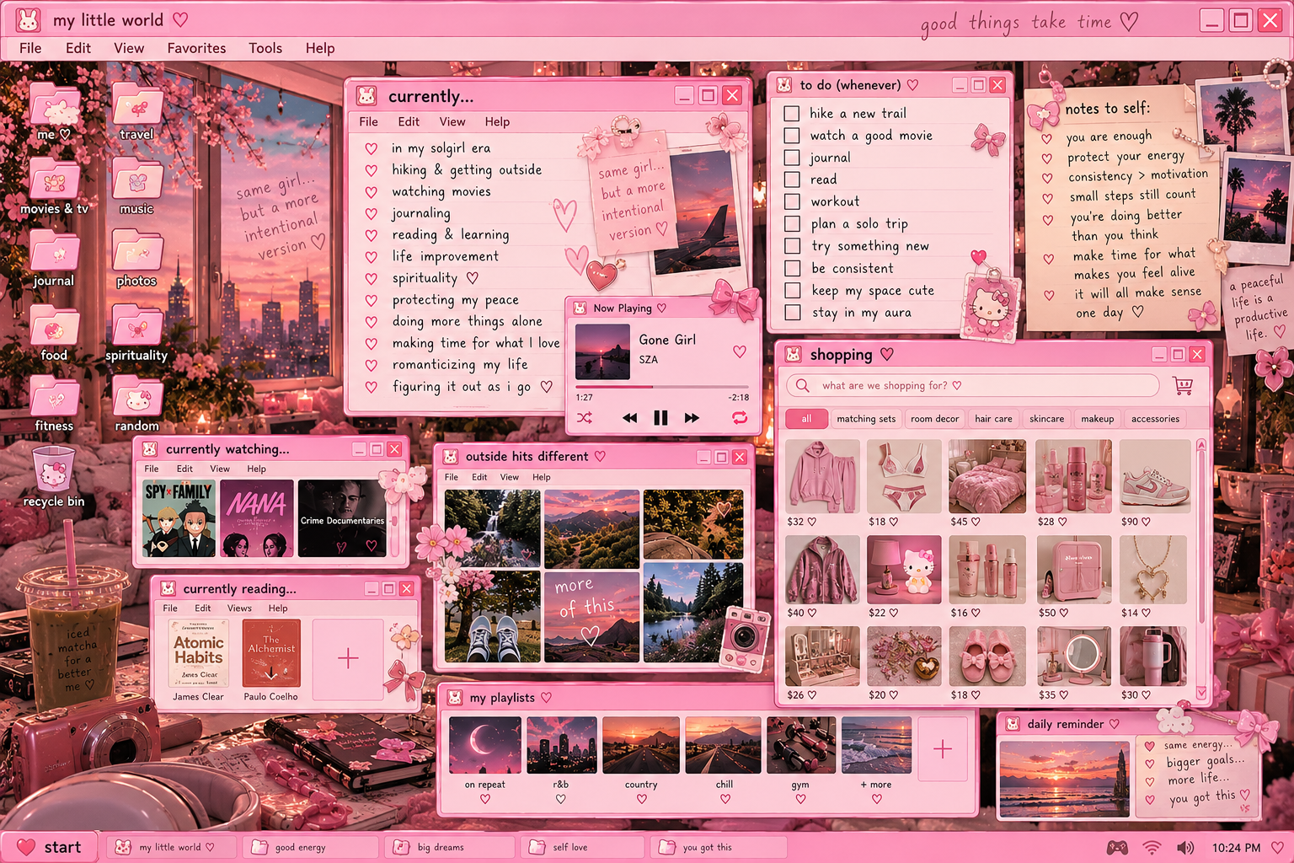The height and width of the screenshot is (863, 1294).
Task: Toggle shuffle in Now Playing
Action: coord(585,418)
